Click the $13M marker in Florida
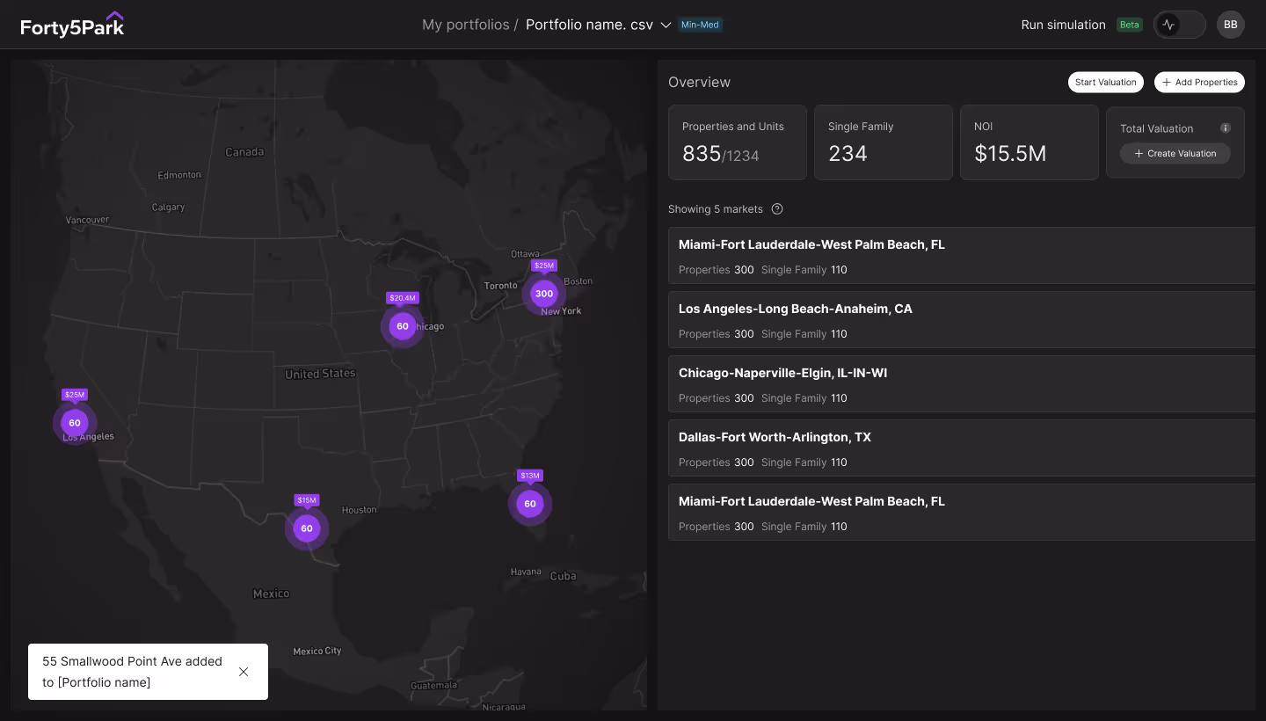The width and height of the screenshot is (1266, 721). 529,475
